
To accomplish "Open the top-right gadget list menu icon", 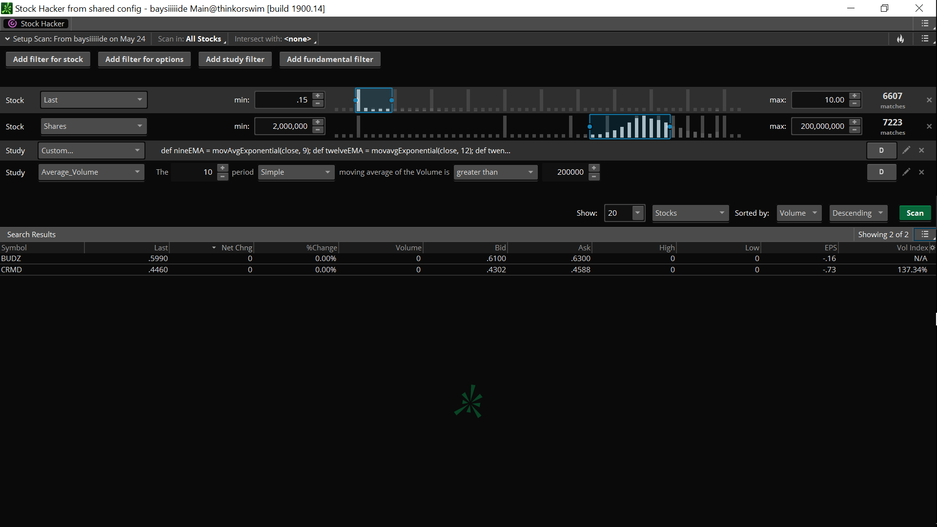I will (x=925, y=23).
